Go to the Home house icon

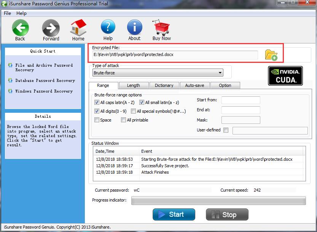[x=78, y=27]
